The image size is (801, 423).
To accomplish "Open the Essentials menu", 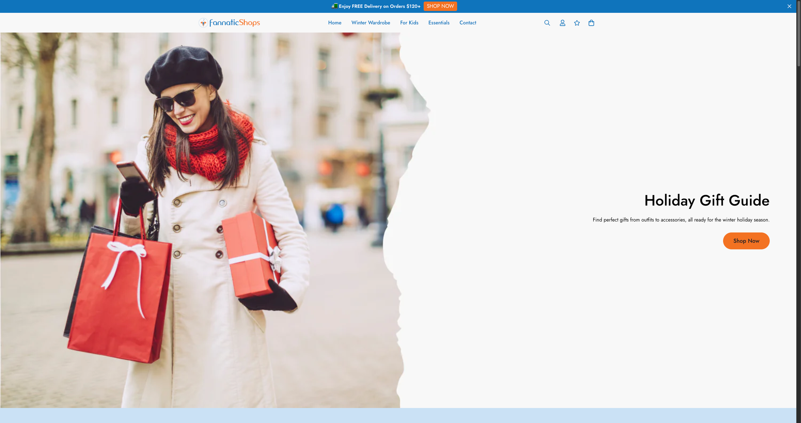I will click(439, 23).
